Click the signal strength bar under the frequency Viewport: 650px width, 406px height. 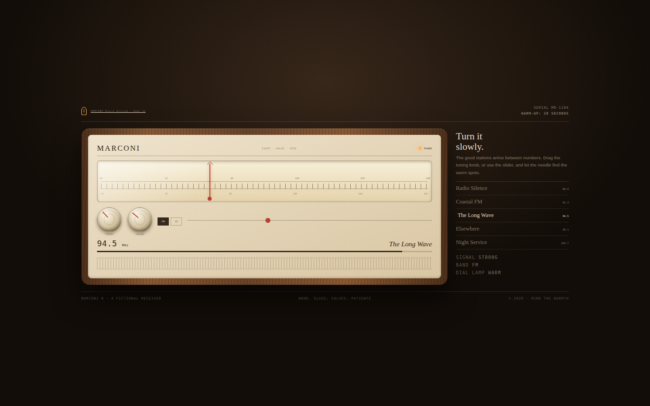pyautogui.click(x=265, y=251)
